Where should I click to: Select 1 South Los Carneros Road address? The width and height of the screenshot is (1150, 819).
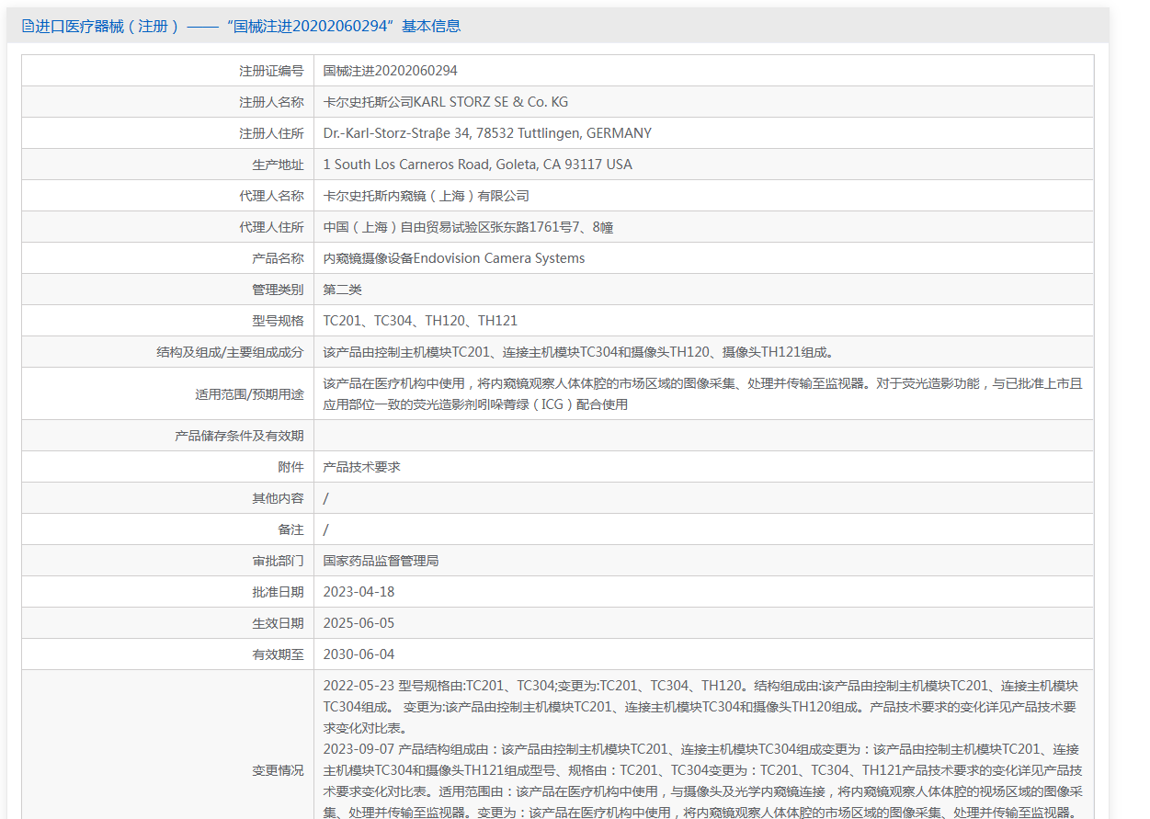coord(478,165)
